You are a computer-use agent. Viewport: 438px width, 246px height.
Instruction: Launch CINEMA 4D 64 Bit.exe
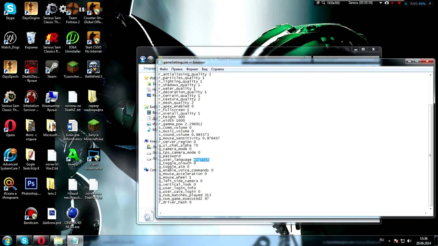click(x=73, y=218)
